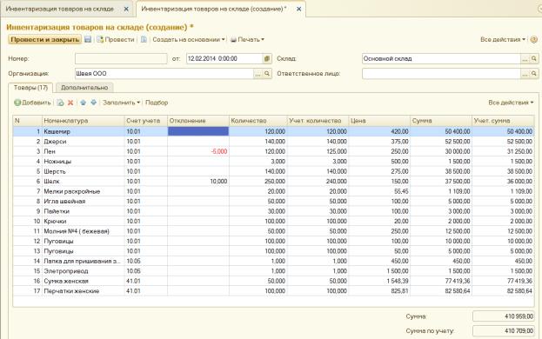Click the copy row icon in table toolbar
This screenshot has width=542, height=339.
click(x=61, y=103)
